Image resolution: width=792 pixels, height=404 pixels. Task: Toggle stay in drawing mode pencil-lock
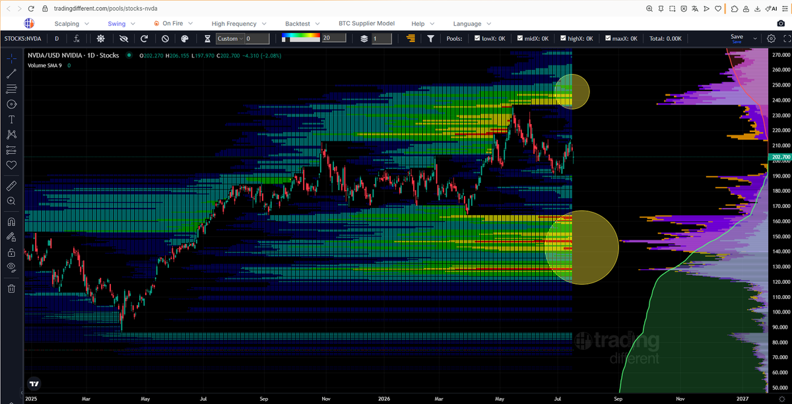(11, 236)
